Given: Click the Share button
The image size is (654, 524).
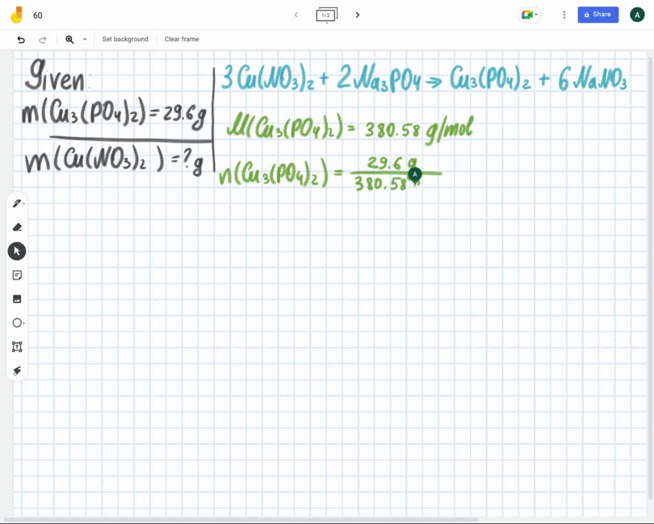Looking at the screenshot, I should (598, 14).
